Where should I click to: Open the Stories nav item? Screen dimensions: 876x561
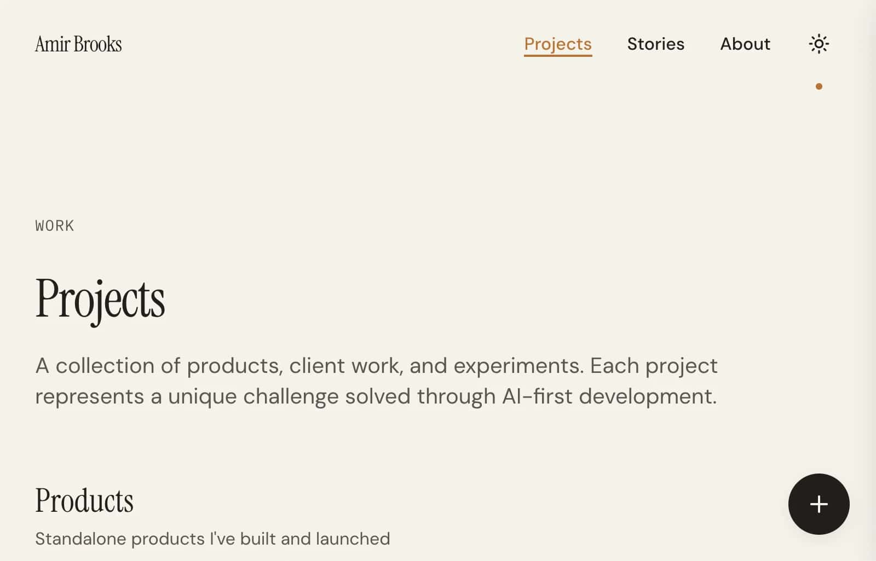[655, 44]
